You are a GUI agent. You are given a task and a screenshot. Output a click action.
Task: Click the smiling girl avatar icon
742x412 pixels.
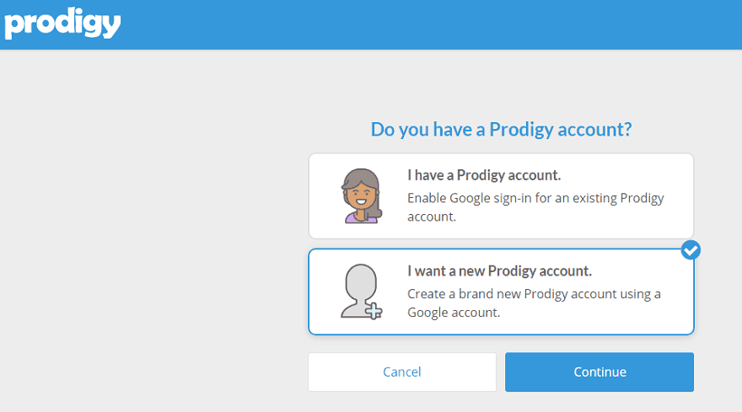pos(362,195)
